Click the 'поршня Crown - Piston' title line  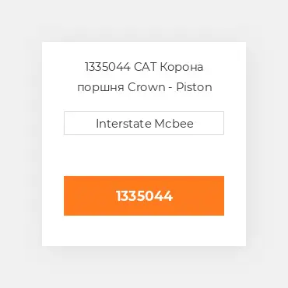(145, 87)
